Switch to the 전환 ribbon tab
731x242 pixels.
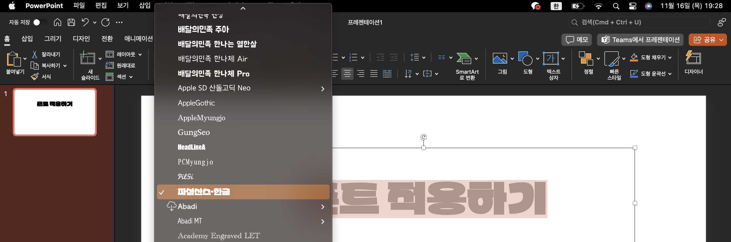point(107,39)
